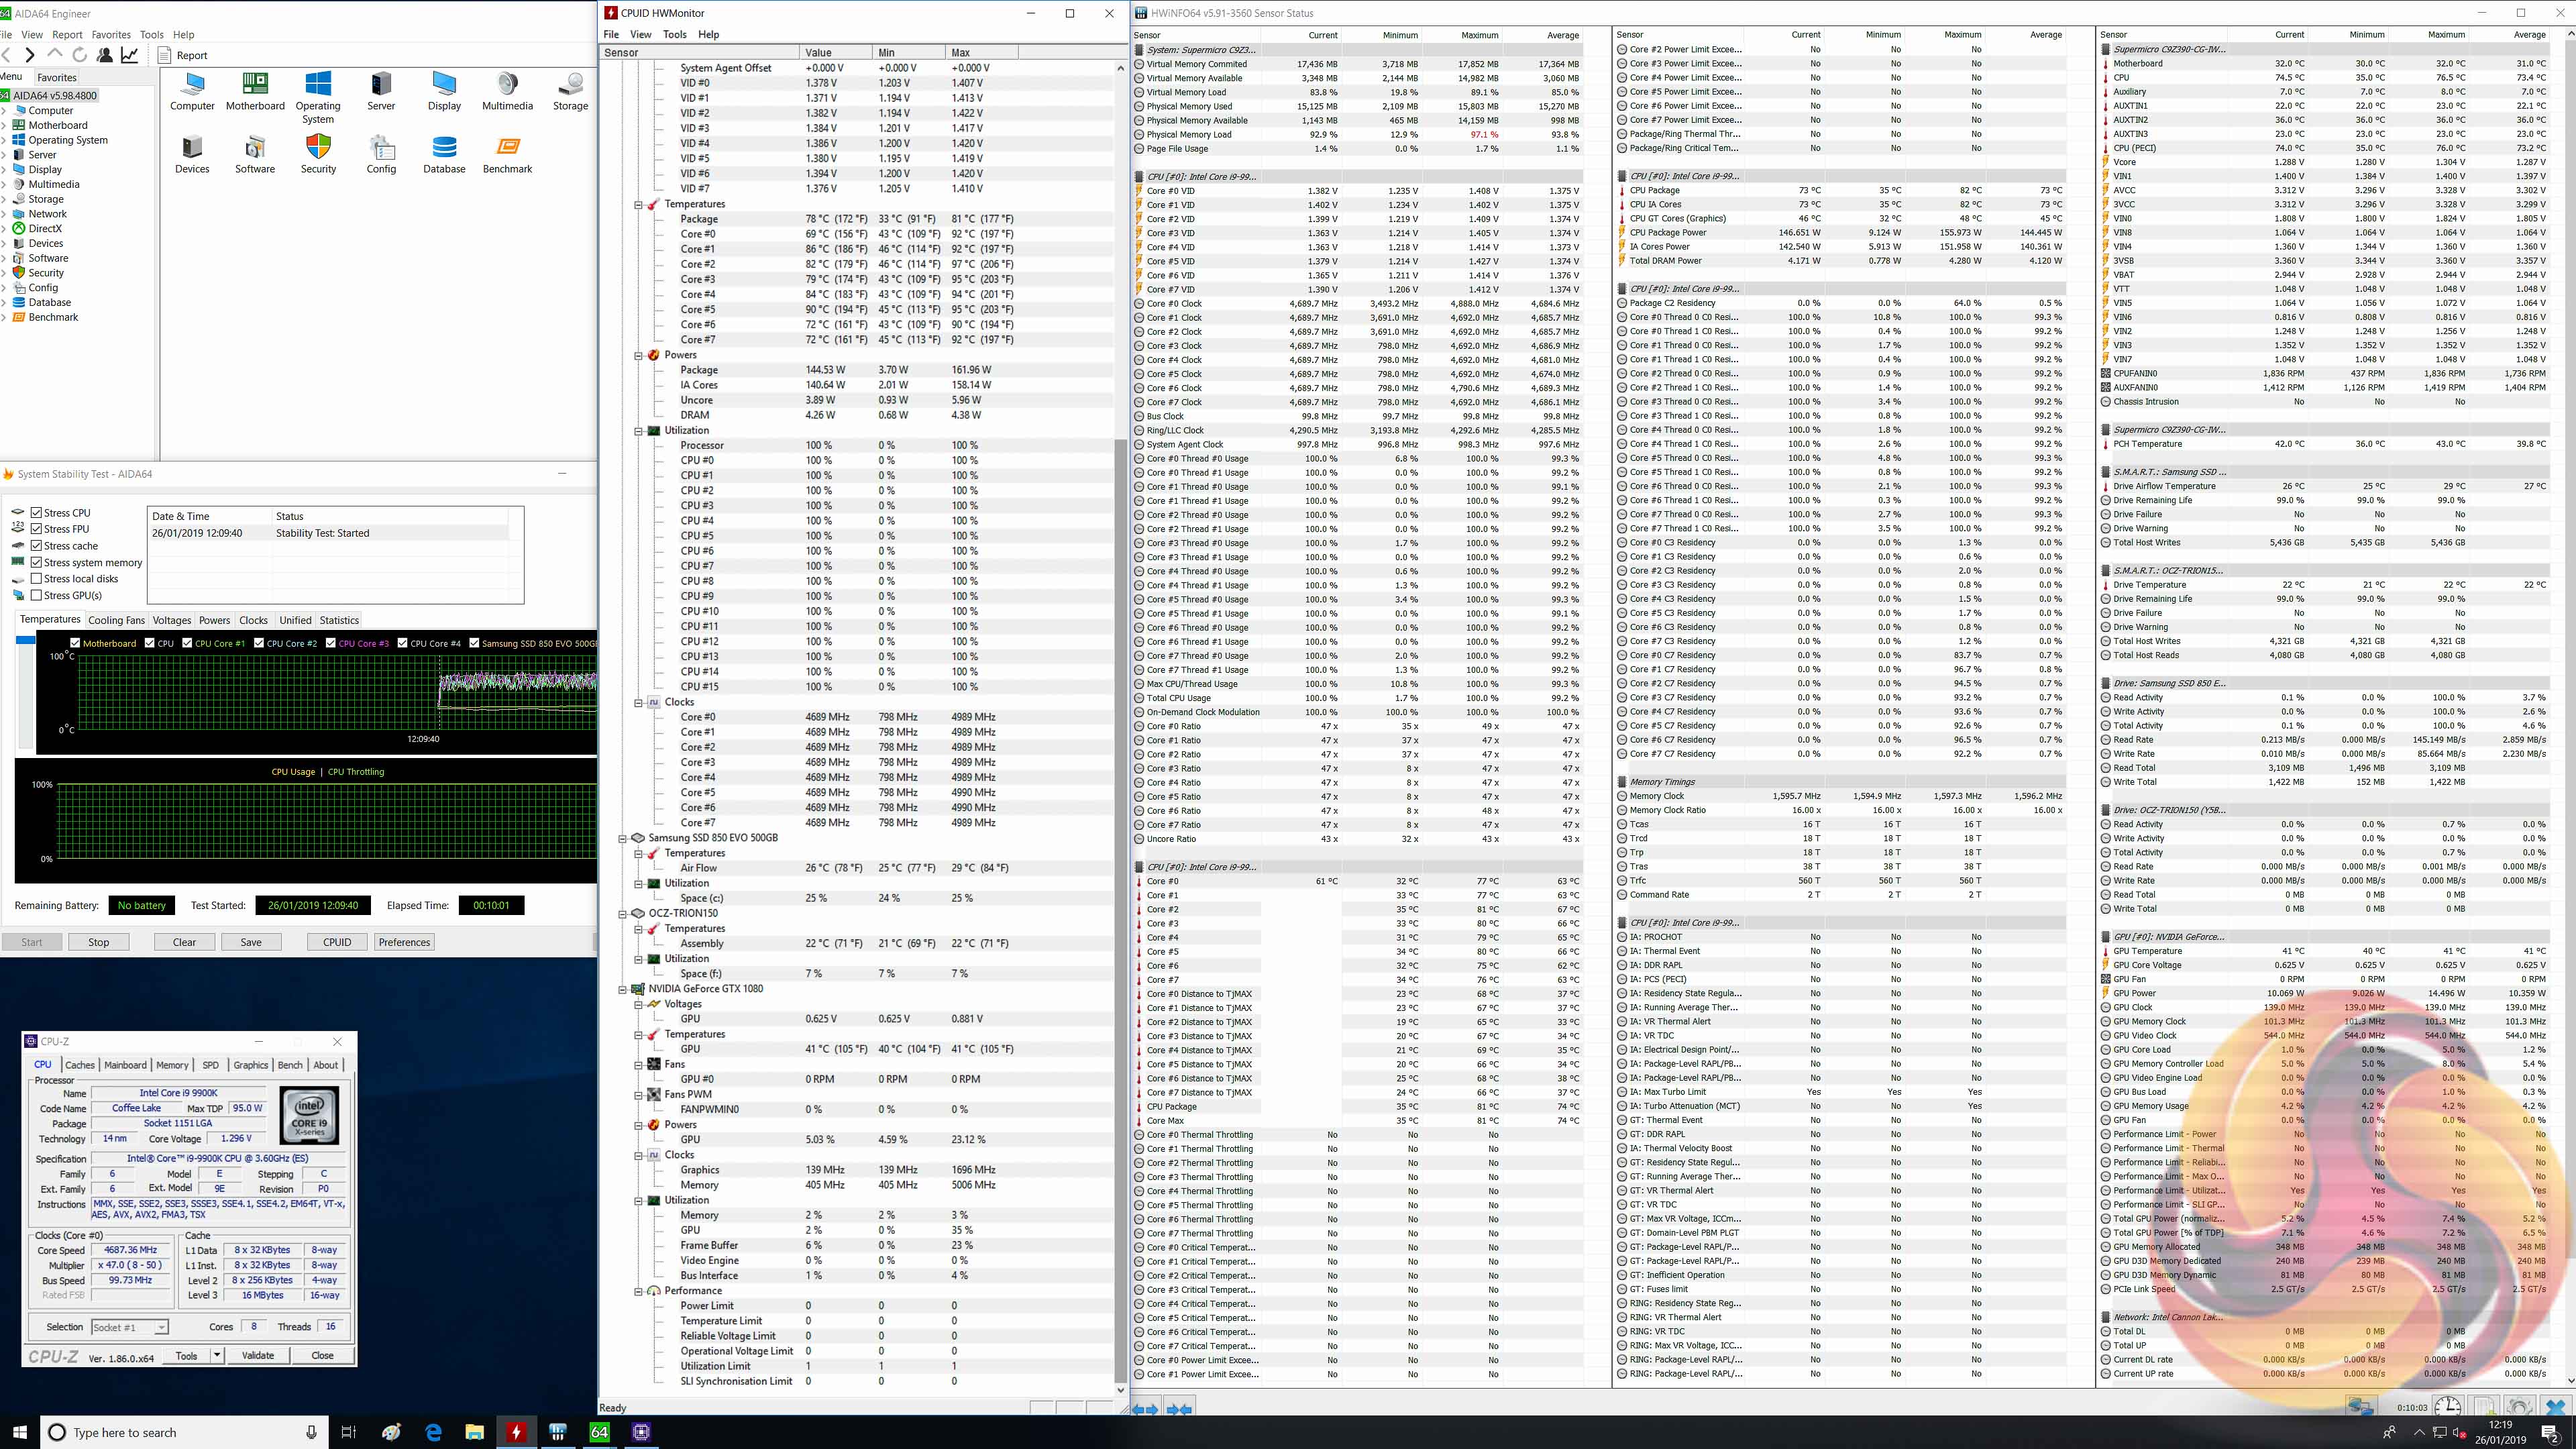Disable the Stress FPU checkbox
2576x1449 pixels.
tap(36, 529)
